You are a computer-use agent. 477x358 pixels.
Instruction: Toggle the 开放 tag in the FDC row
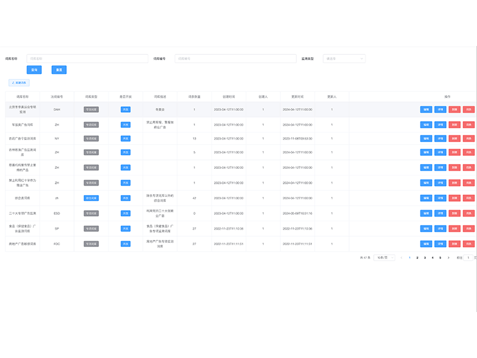coord(125,244)
